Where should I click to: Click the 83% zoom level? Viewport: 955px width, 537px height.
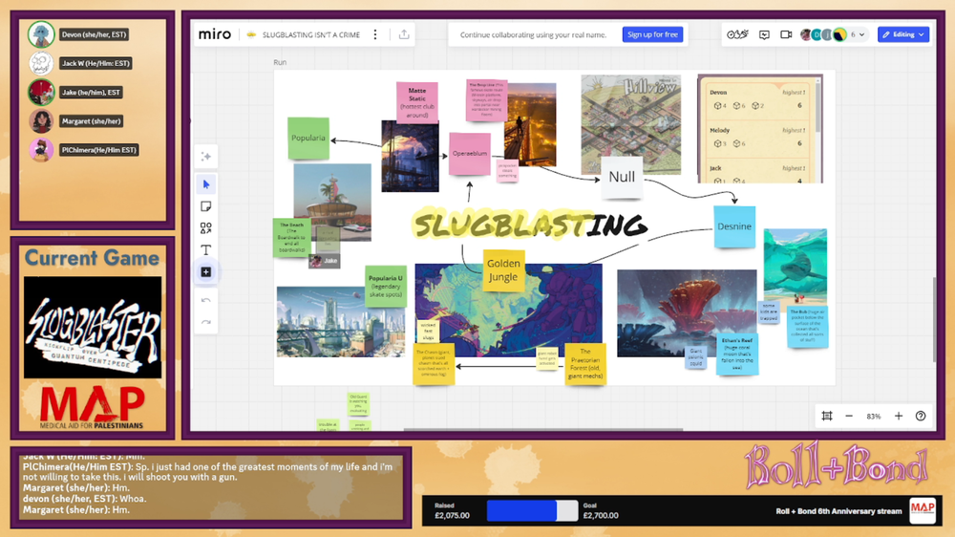pos(874,417)
